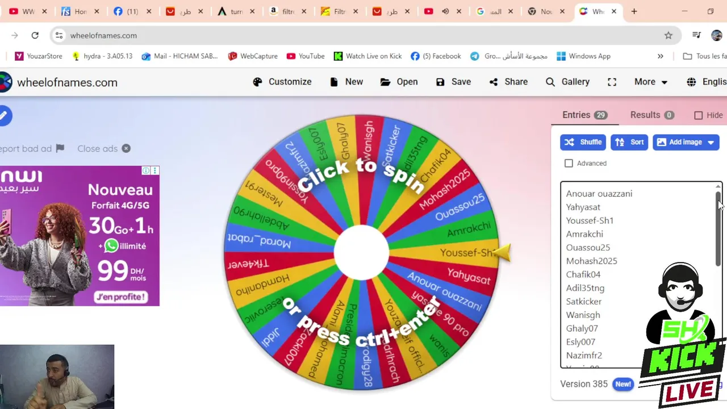Click the address bar URL
The height and width of the screenshot is (409, 727).
103,35
